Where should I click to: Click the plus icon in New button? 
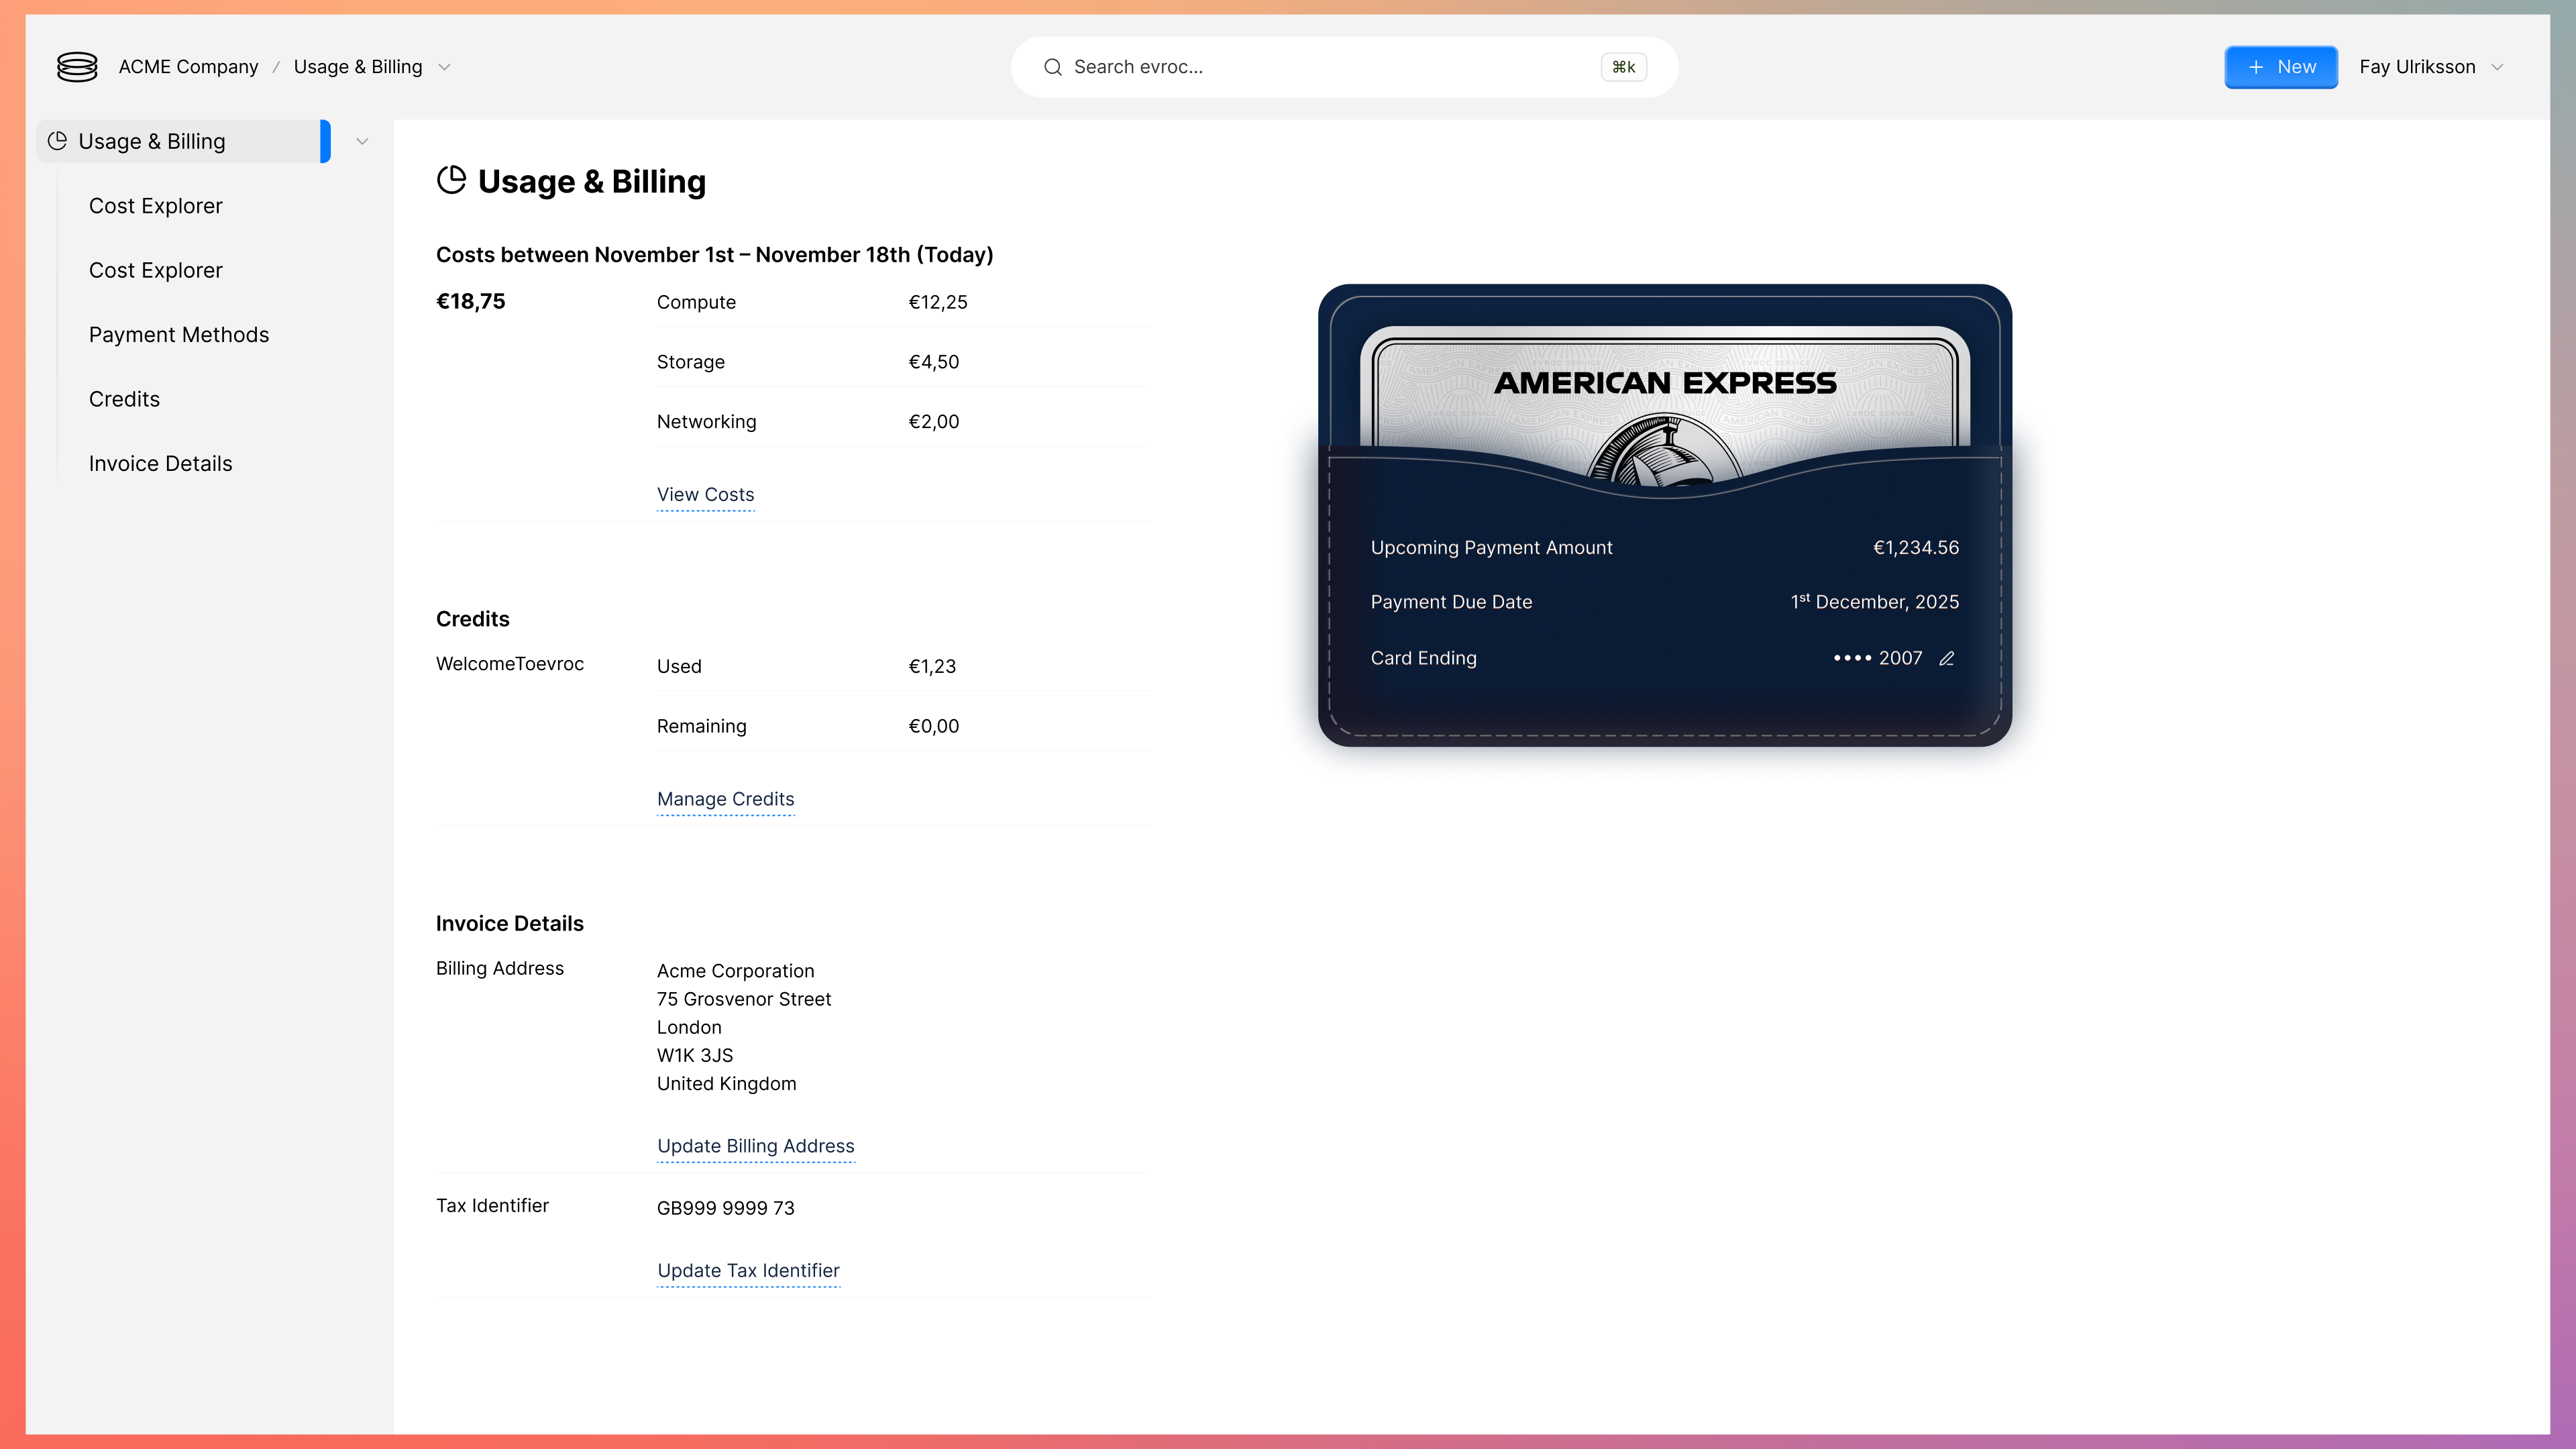2256,67
